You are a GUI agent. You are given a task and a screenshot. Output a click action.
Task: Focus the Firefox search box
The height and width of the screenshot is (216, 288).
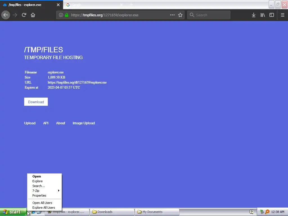point(209,15)
